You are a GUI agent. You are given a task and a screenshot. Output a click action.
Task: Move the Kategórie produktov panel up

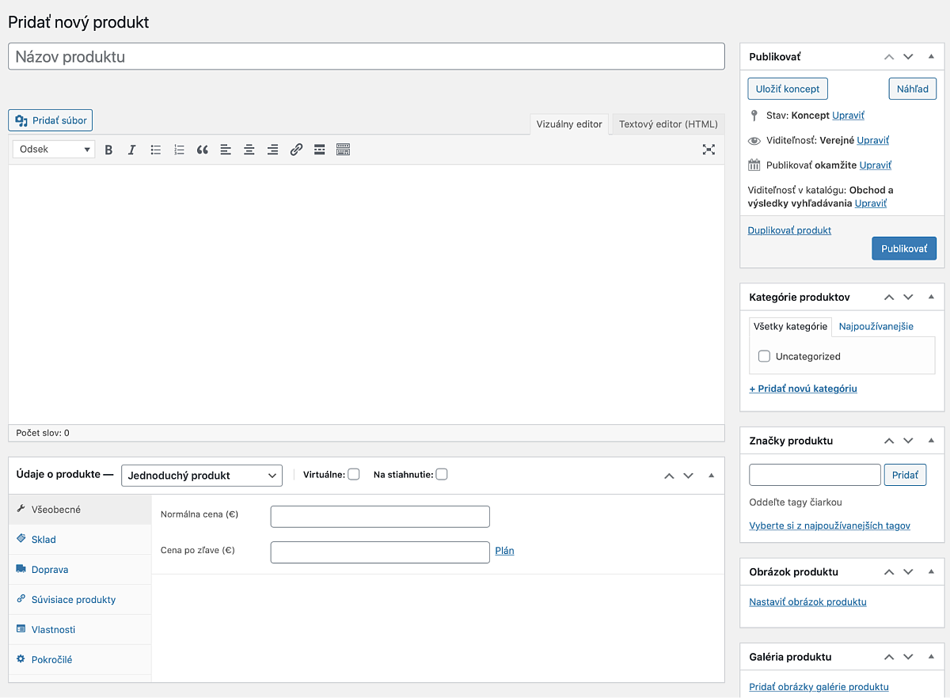click(889, 298)
